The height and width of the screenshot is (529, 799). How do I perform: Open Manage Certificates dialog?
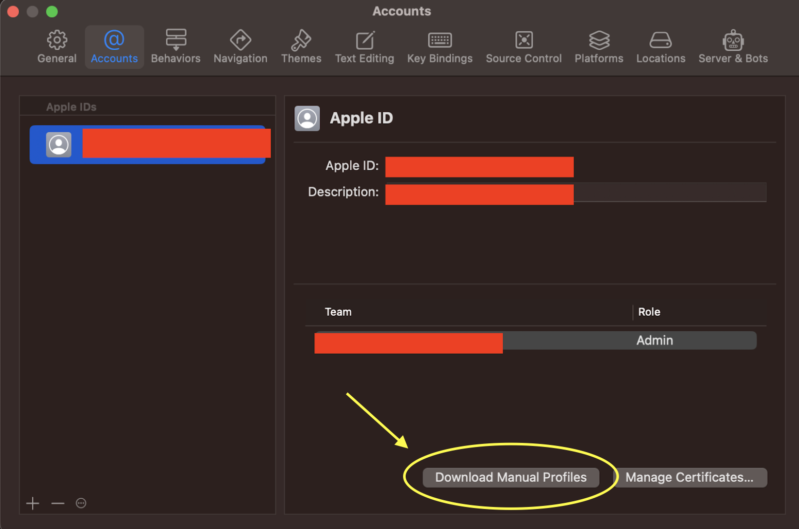[690, 477]
